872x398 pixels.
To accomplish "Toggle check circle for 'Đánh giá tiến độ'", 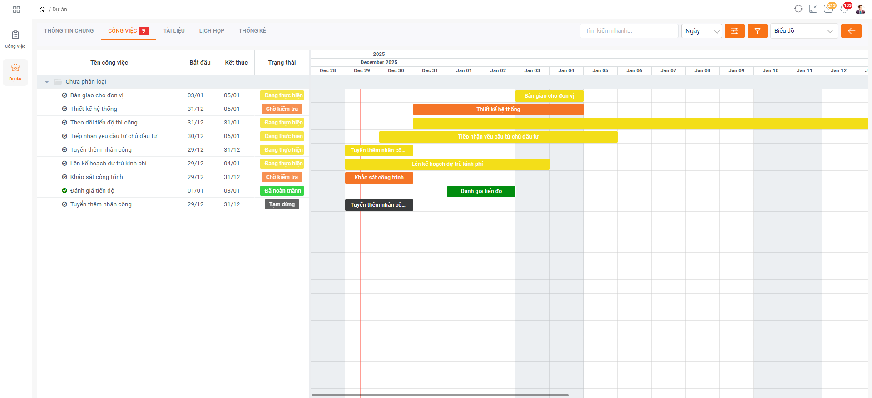I will (64, 191).
